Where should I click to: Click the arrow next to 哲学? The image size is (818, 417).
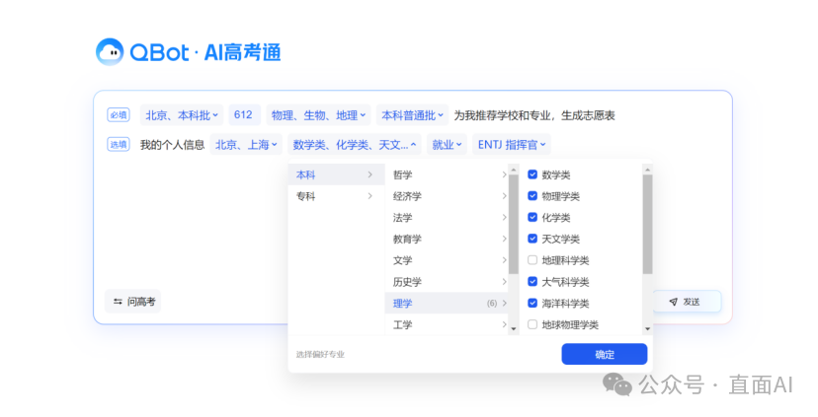tap(504, 174)
